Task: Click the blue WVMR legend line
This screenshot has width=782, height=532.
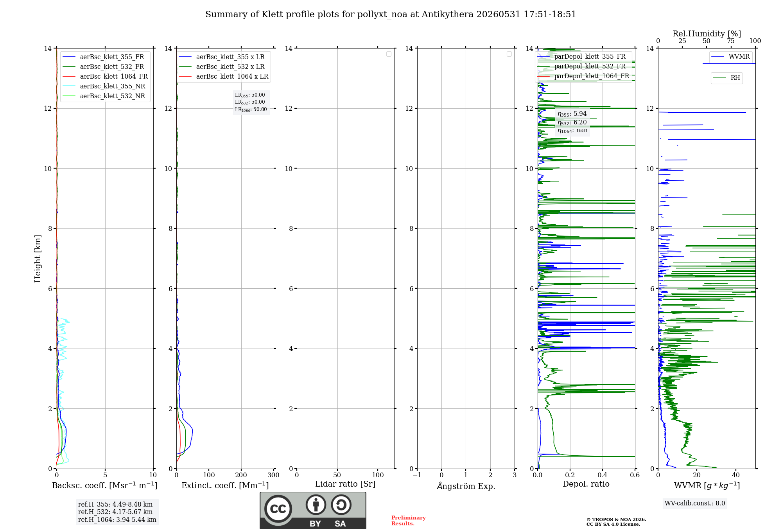Action: coord(718,57)
